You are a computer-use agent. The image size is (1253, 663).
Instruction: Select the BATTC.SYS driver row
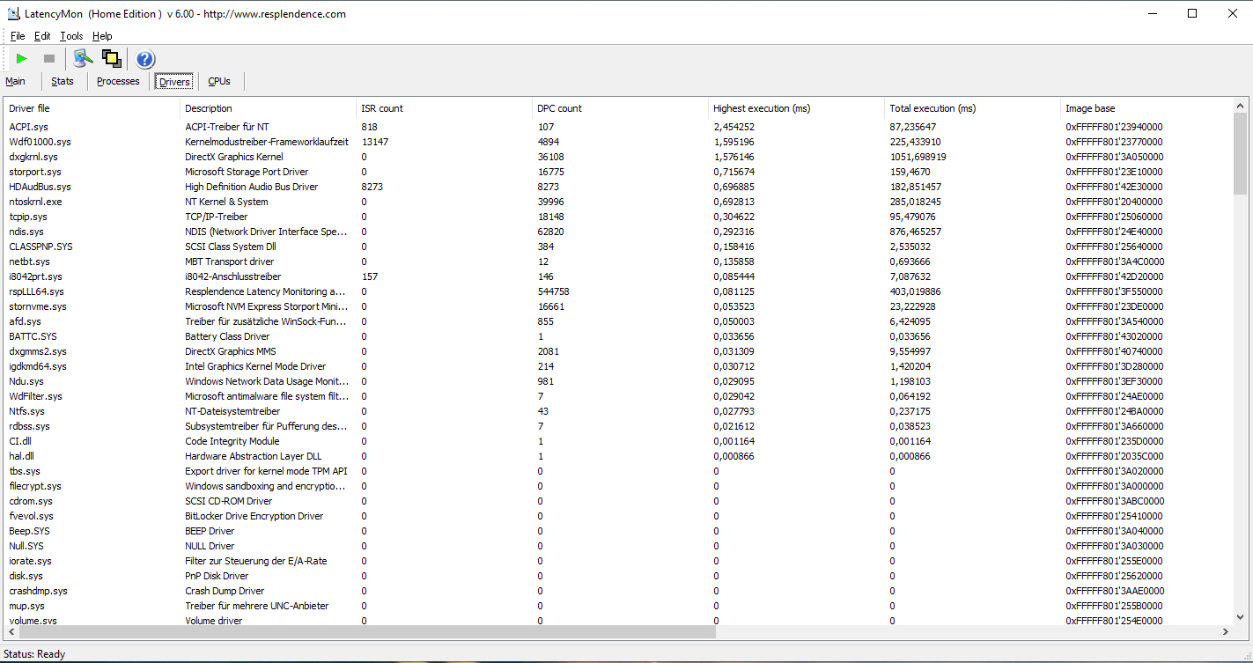(x=618, y=336)
